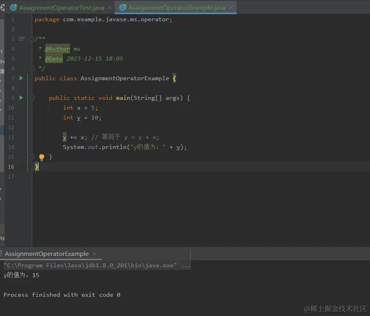370x316 pixels.
Task: Click line number 10 in the gutter
Action: tap(11, 108)
